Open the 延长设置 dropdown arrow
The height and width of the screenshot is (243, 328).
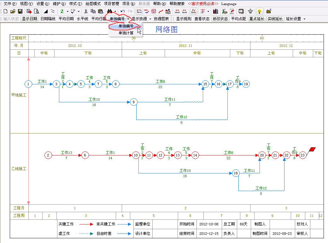304,19
